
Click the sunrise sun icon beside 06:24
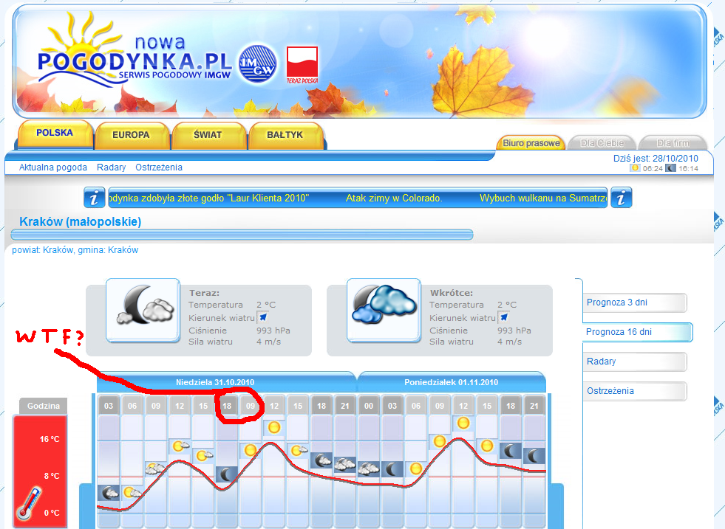coord(636,168)
